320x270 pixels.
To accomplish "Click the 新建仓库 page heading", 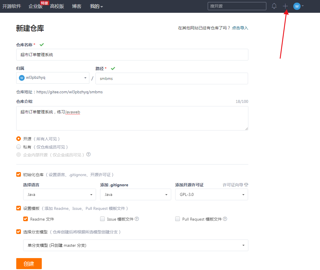I will pos(30,28).
